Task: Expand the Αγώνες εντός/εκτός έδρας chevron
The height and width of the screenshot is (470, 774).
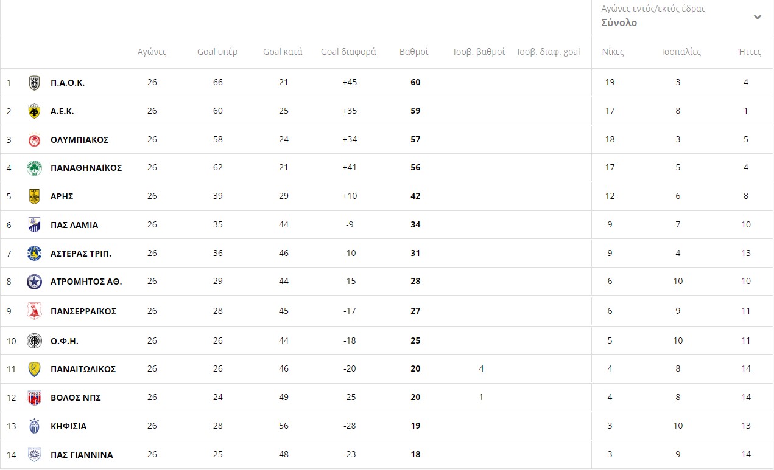Action: pos(757,17)
